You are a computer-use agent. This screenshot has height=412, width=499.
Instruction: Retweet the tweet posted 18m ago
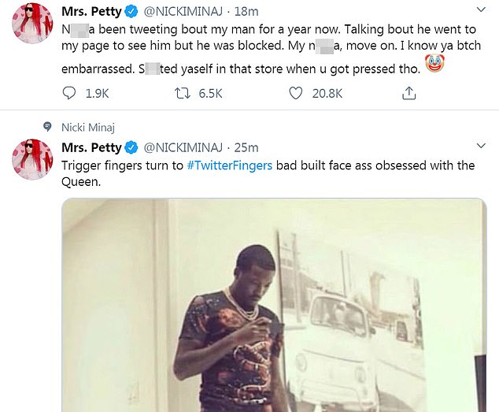(183, 94)
